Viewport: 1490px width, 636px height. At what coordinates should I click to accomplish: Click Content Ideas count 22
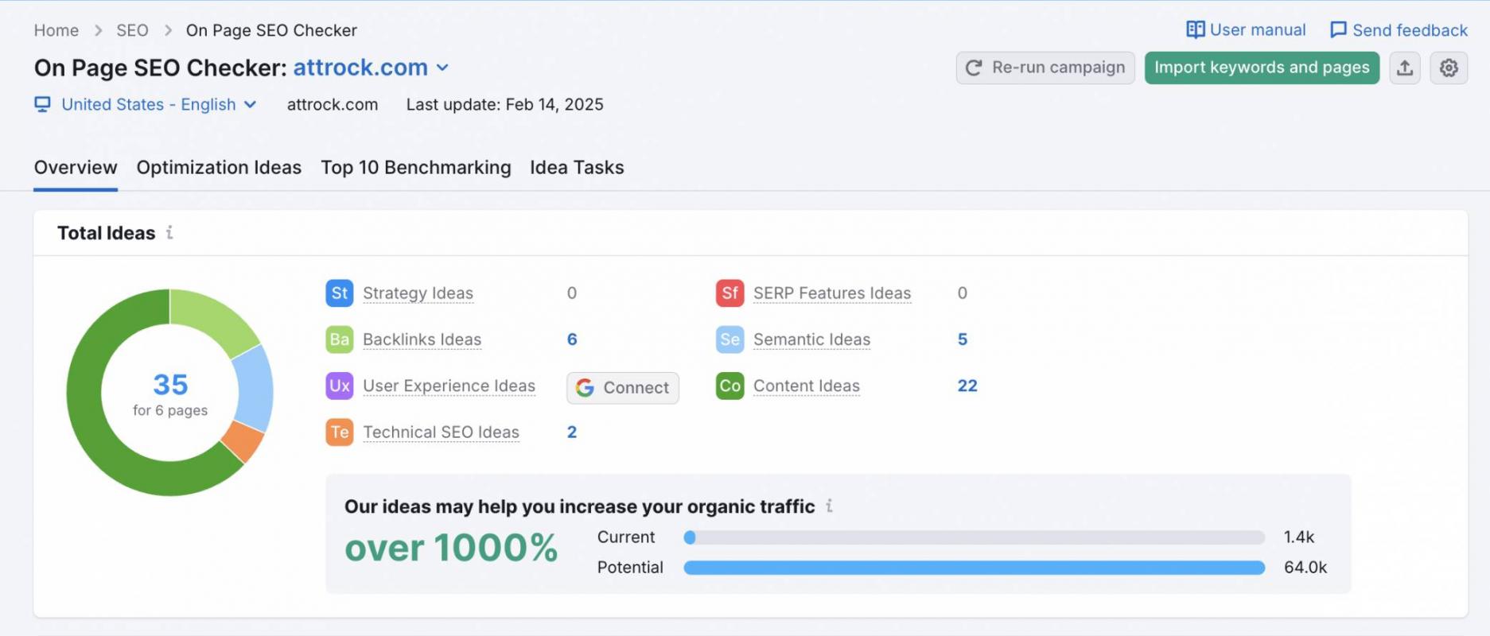click(x=967, y=386)
